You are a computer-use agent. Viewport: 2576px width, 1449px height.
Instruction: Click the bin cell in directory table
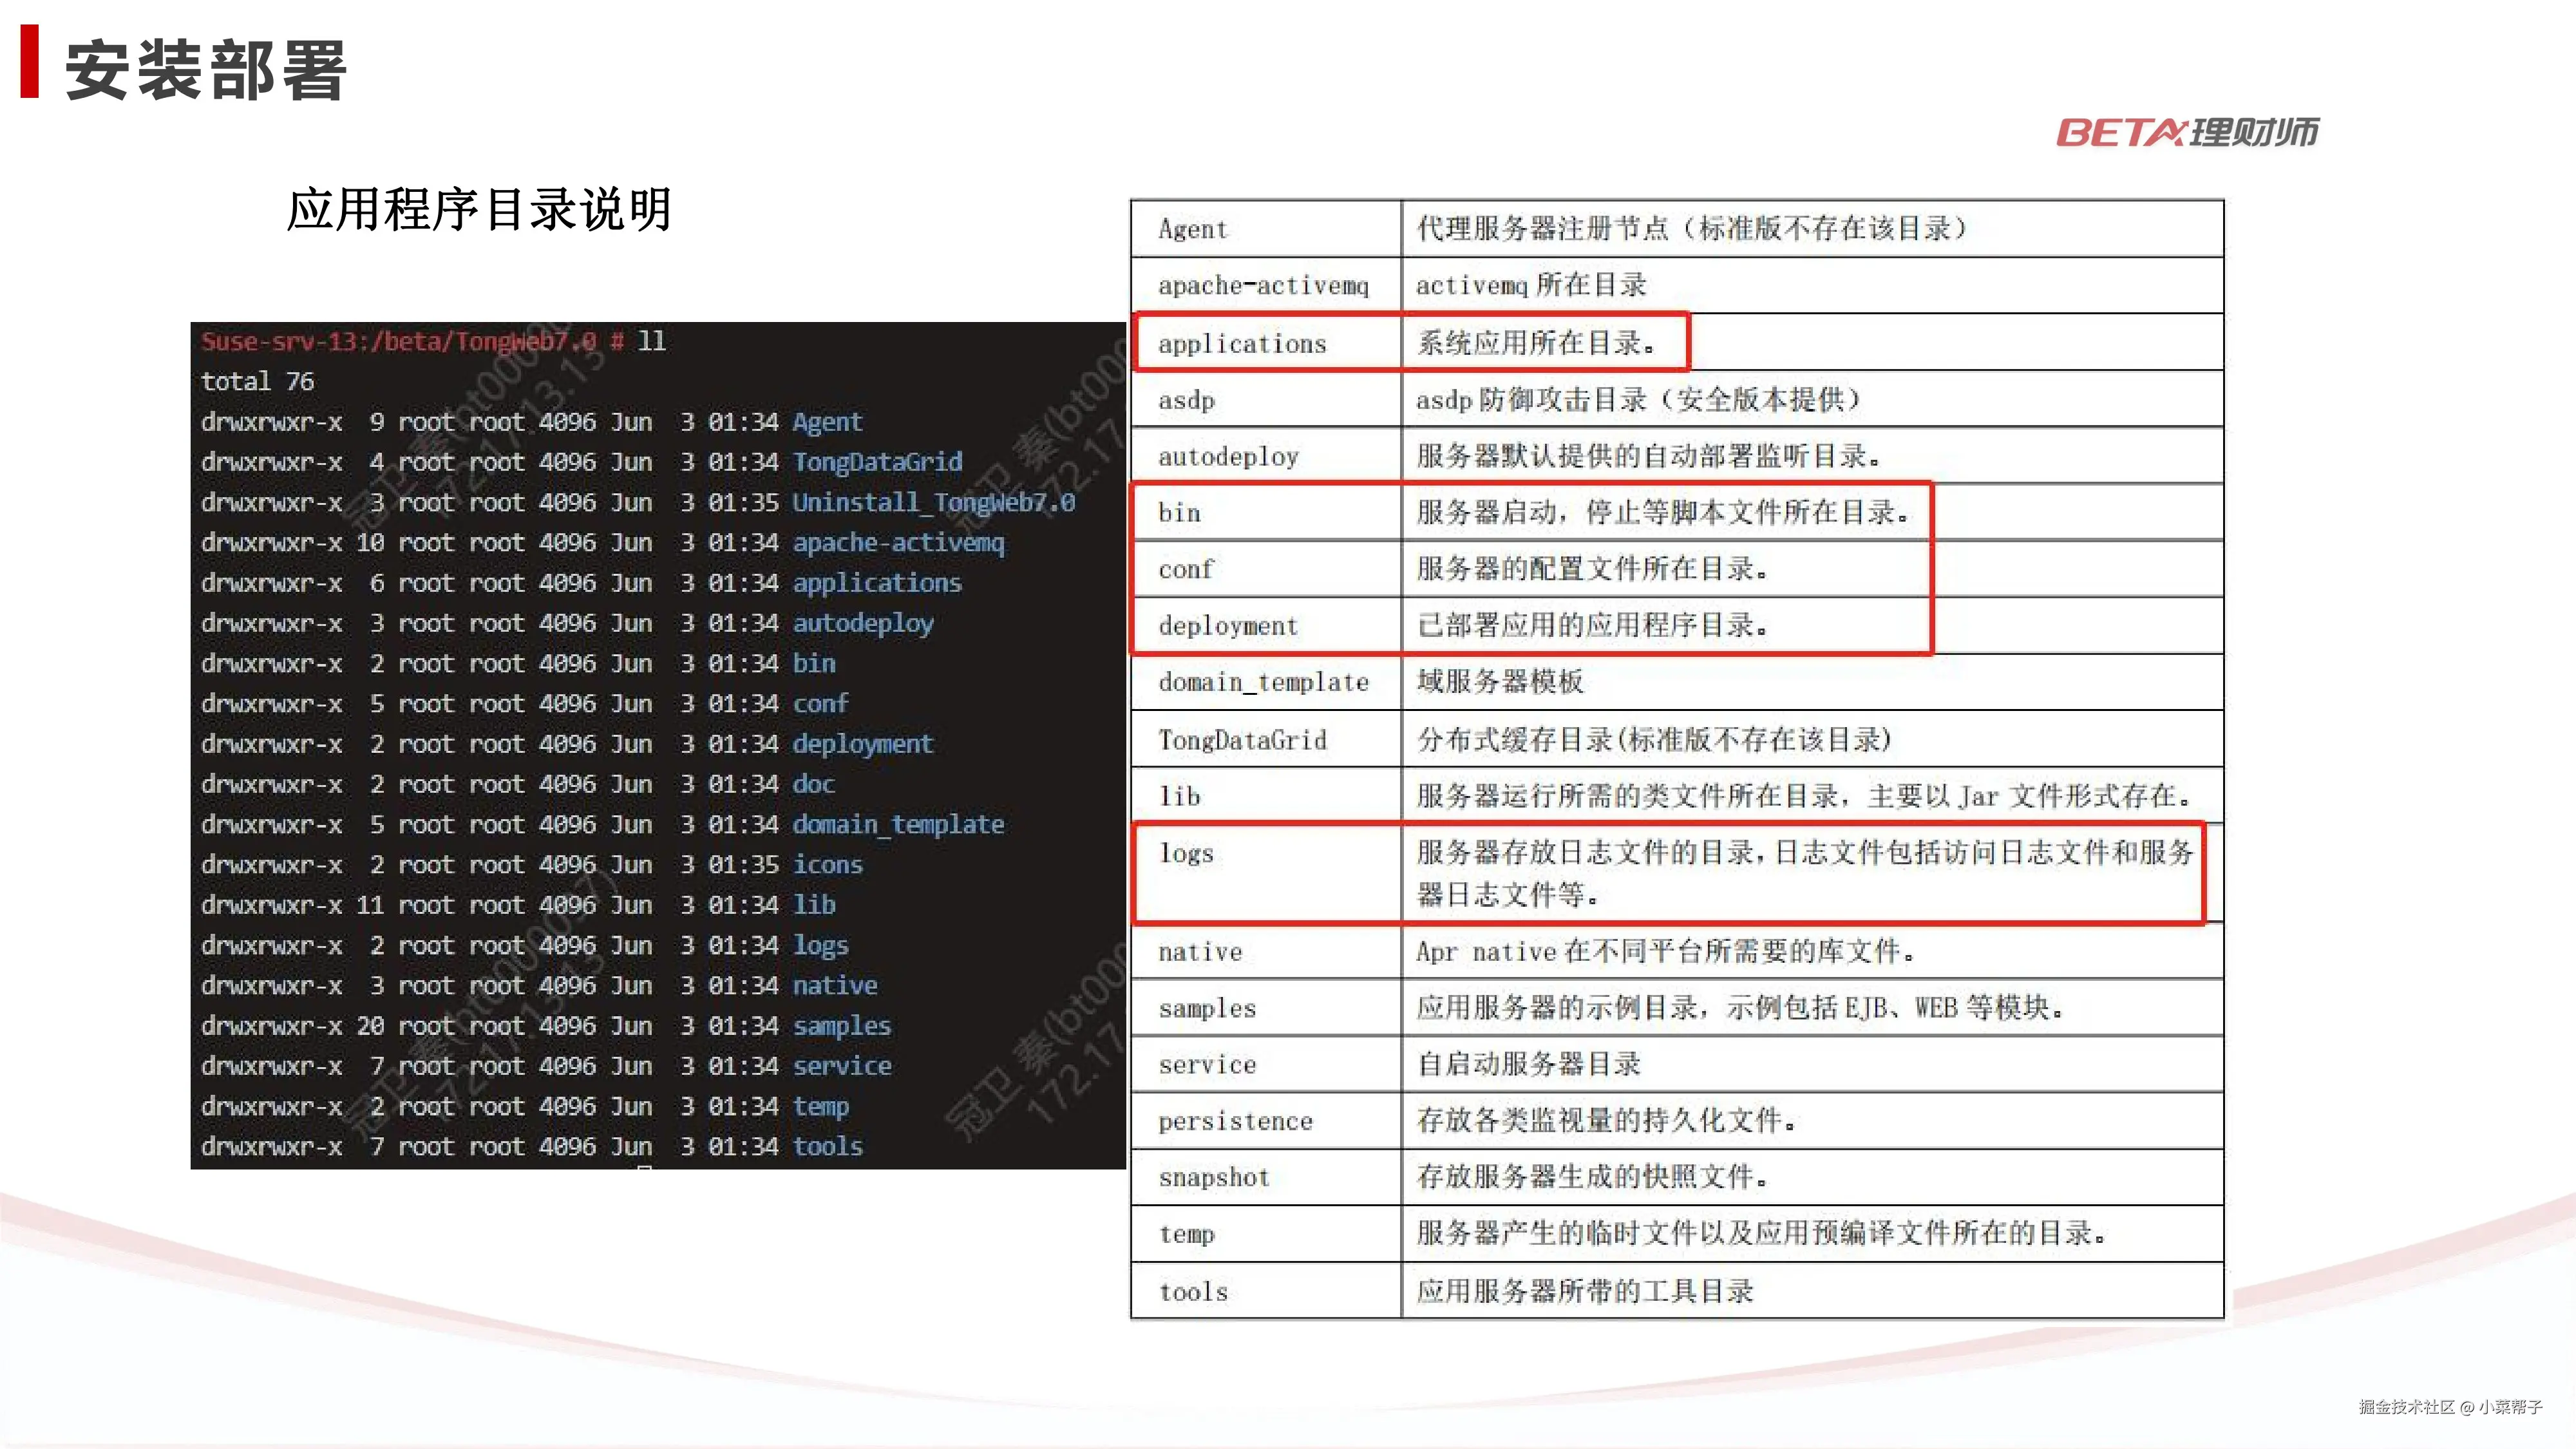[x=1179, y=513]
